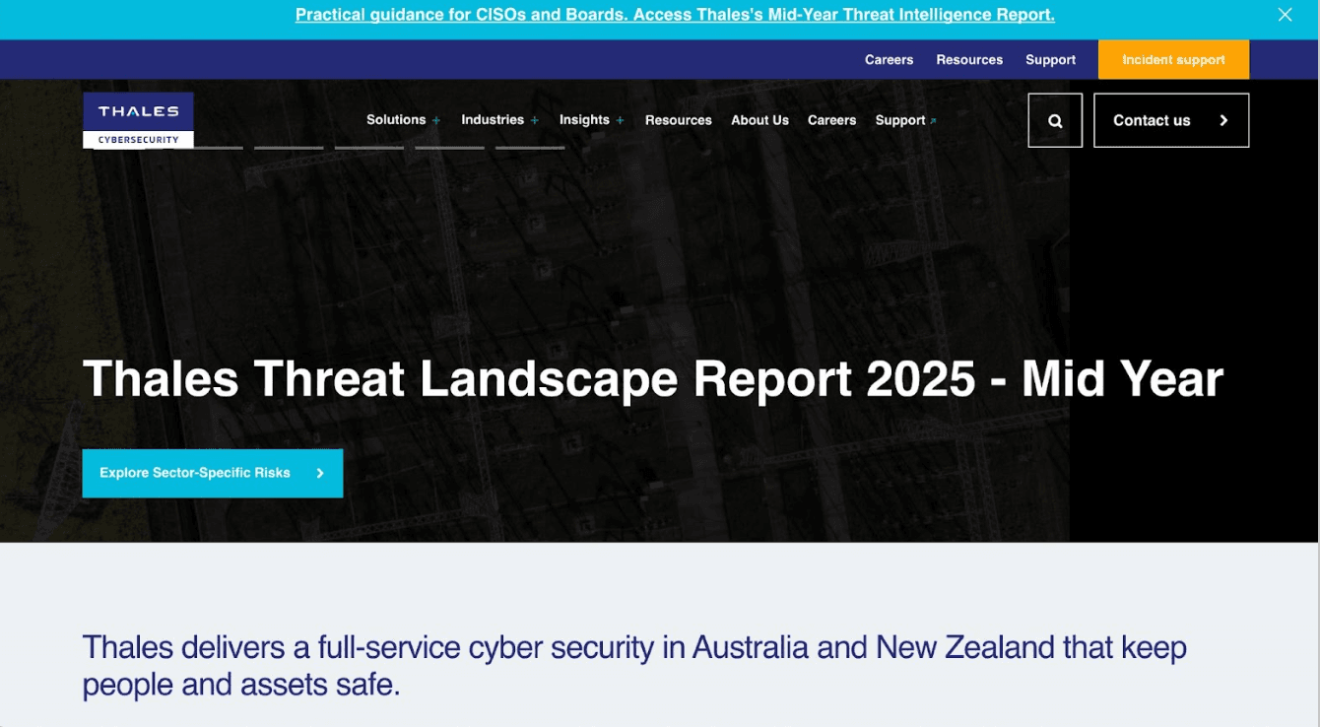This screenshot has width=1320, height=727.
Task: Expand the Solutions menu plus icon
Action: (435, 120)
